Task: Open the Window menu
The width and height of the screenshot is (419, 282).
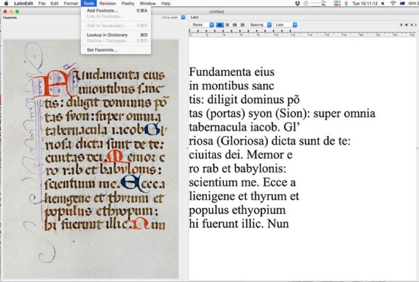Action: pyautogui.click(x=148, y=4)
